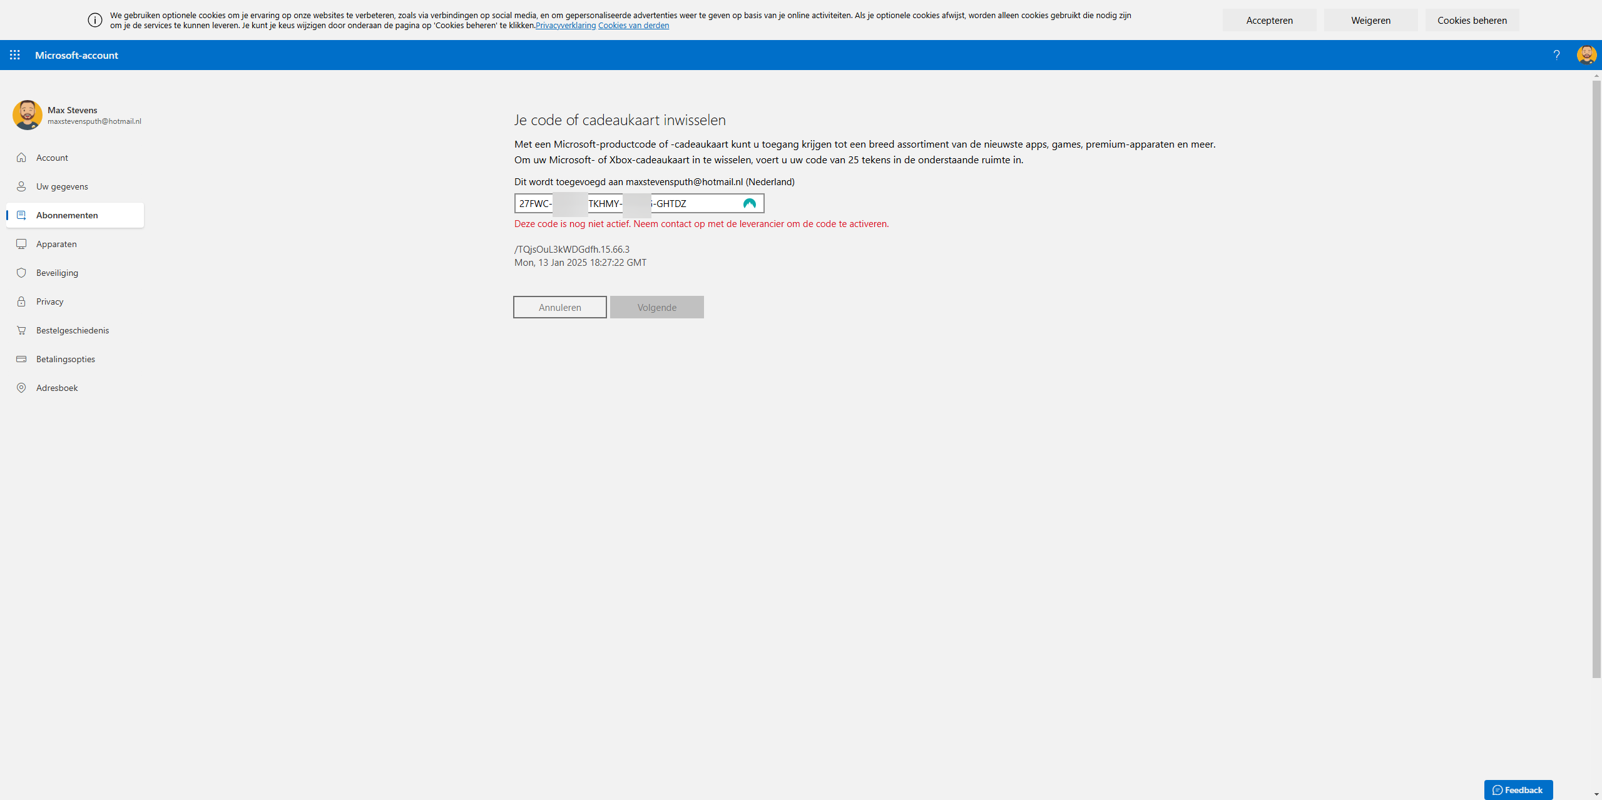
Task: Click the teal extension icon in code field
Action: click(x=749, y=203)
